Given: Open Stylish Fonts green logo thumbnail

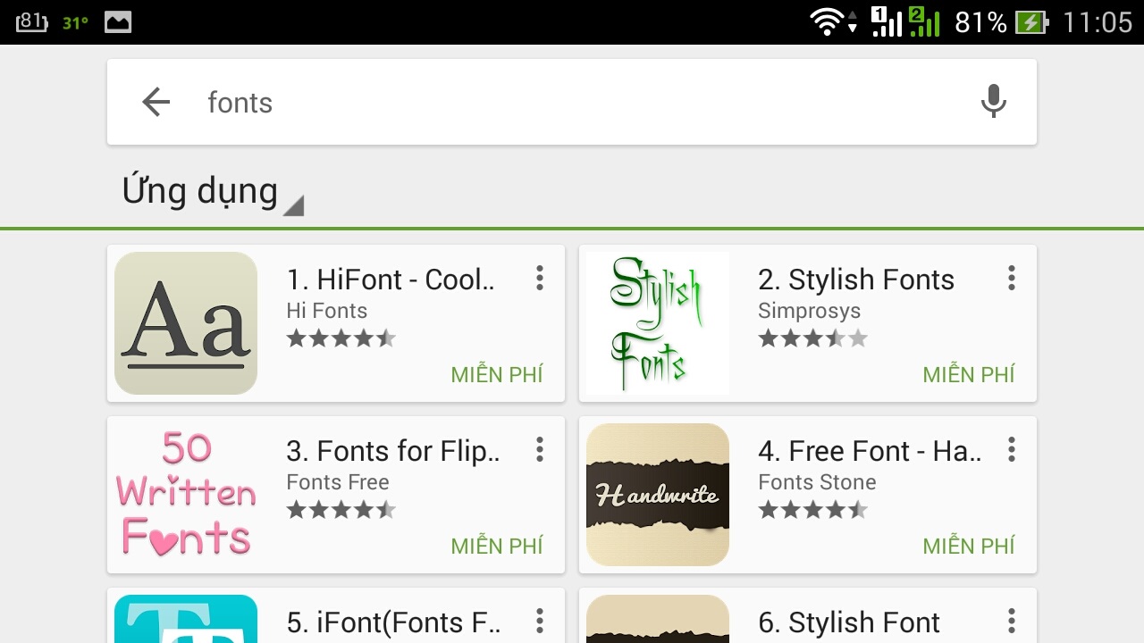Looking at the screenshot, I should point(658,323).
